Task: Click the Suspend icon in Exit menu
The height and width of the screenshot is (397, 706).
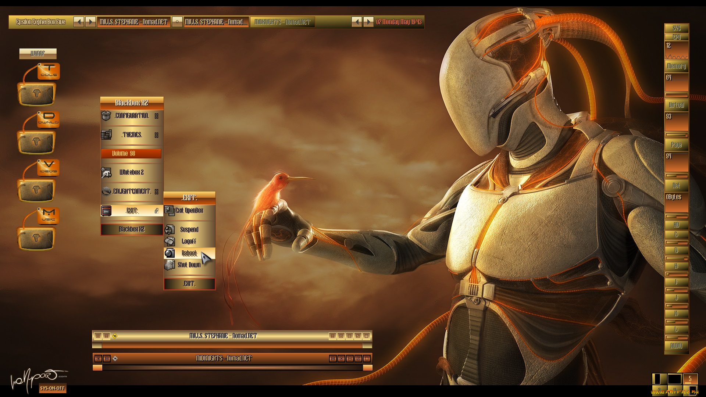Action: (170, 230)
